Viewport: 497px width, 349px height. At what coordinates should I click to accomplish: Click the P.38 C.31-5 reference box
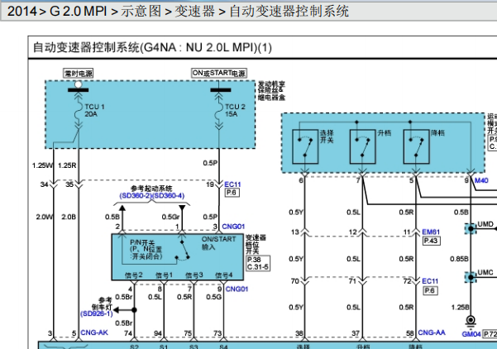(x=258, y=264)
